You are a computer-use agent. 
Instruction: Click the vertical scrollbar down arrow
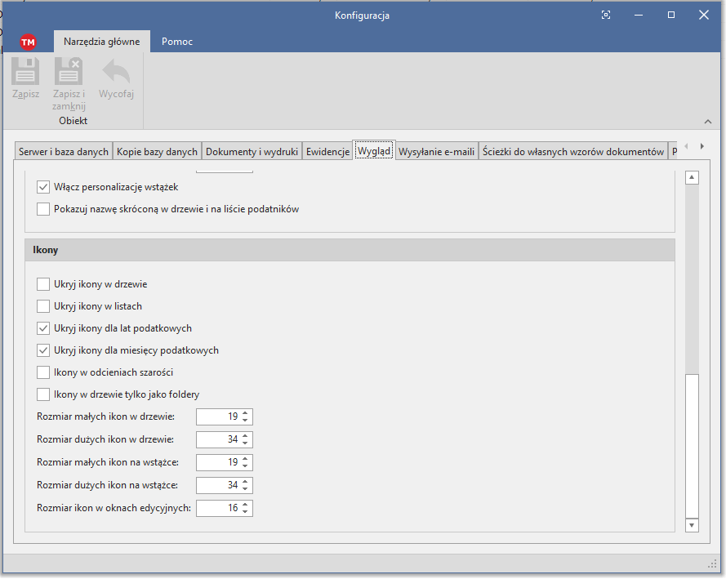click(692, 525)
